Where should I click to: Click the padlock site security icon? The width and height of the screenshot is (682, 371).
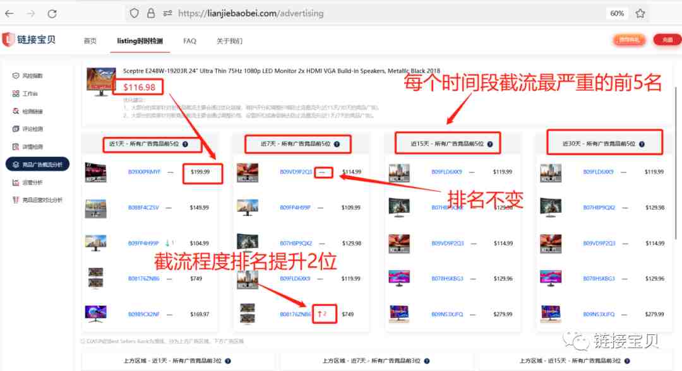[151, 13]
